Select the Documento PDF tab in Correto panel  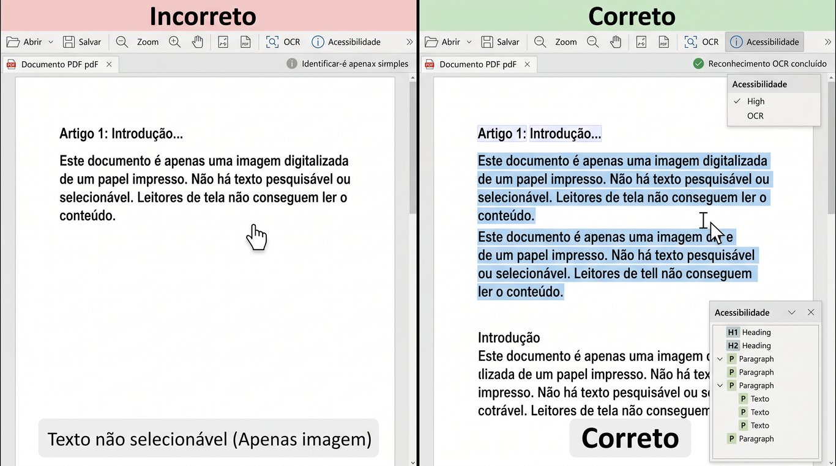pos(477,64)
